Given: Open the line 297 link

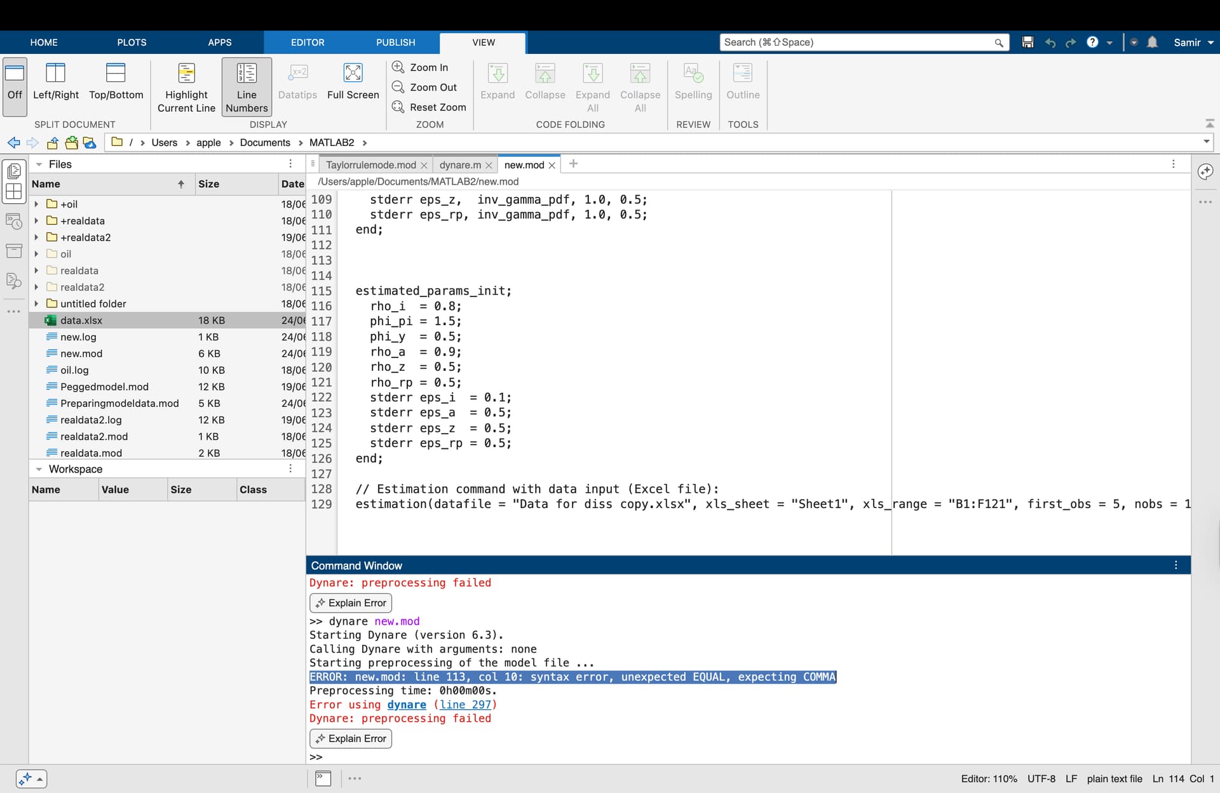Looking at the screenshot, I should pos(465,705).
